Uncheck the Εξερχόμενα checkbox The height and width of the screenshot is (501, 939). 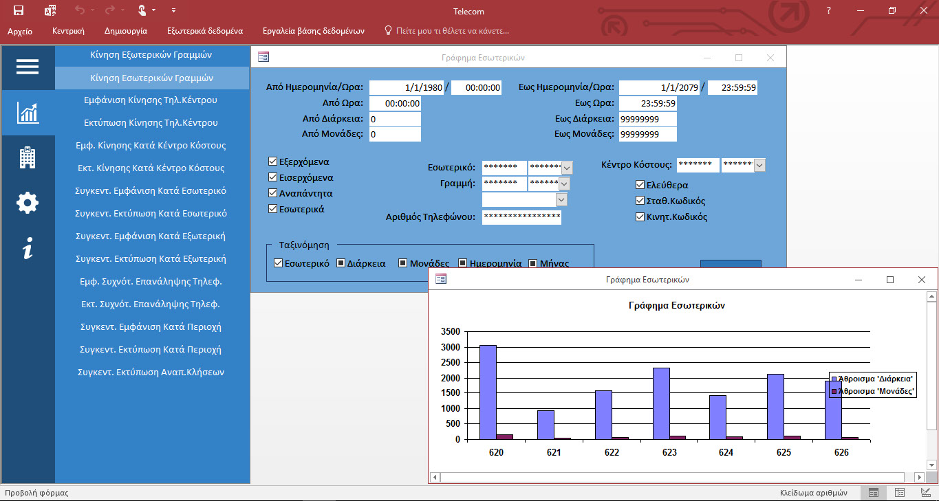tap(273, 162)
